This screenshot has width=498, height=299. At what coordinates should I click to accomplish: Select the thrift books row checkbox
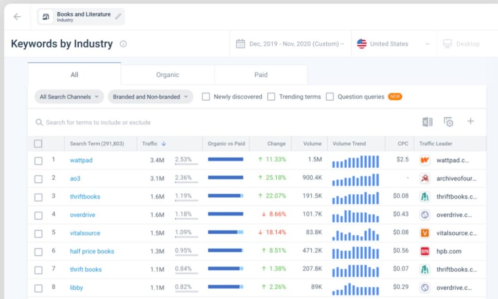coord(38,270)
